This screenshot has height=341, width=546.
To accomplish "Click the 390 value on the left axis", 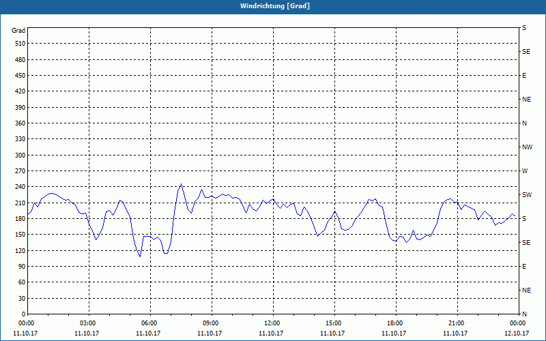I will pyautogui.click(x=20, y=107).
